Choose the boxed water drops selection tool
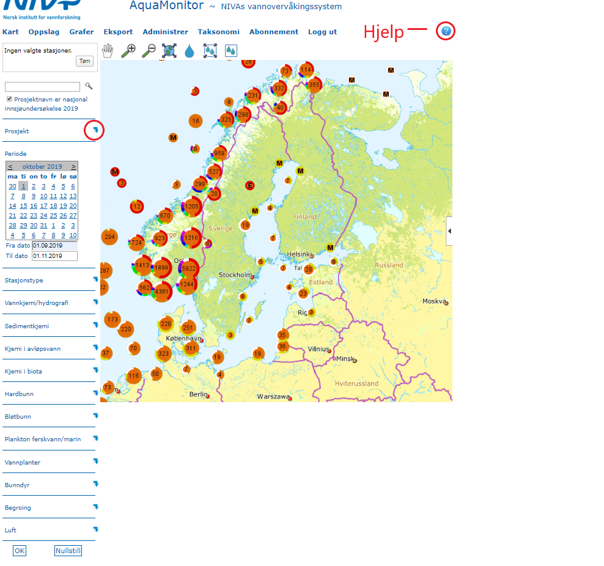Screen dimensions: 604x566 210,51
